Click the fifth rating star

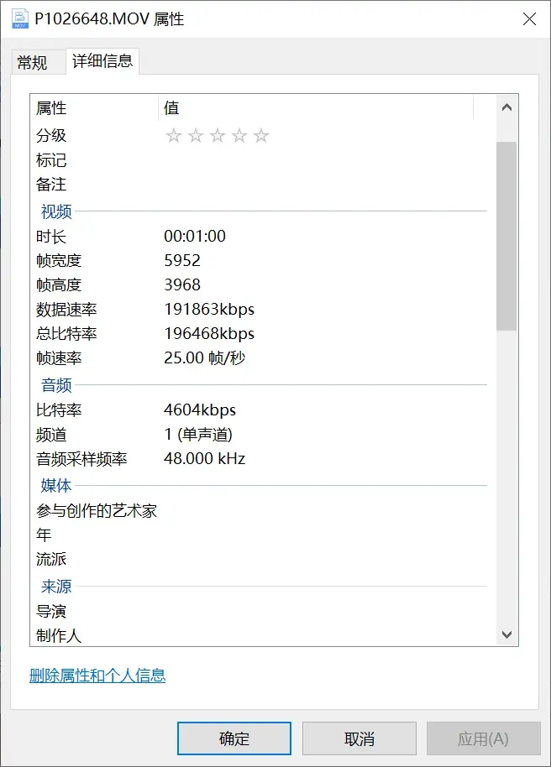click(261, 136)
